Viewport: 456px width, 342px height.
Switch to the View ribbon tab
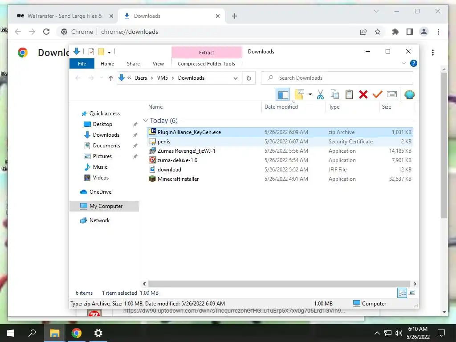[158, 64]
